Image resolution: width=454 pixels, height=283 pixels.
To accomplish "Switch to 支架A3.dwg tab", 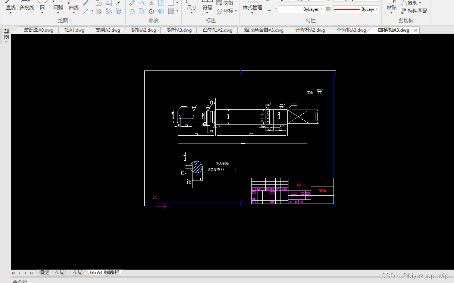I will (x=107, y=30).
